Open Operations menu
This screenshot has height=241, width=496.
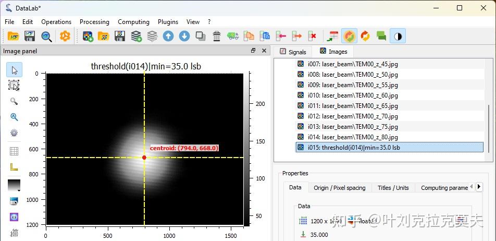(56, 22)
